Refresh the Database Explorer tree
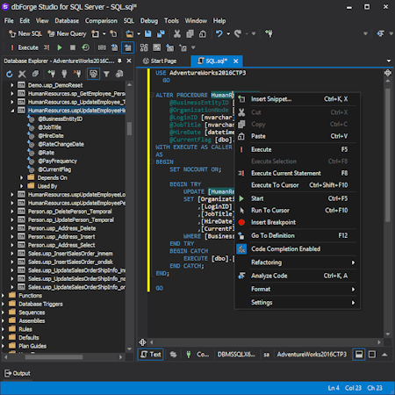This screenshot has width=395, height=395. tap(10, 74)
